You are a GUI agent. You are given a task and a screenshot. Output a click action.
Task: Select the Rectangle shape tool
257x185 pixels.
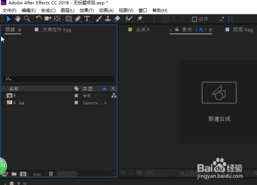pyautogui.click(x=69, y=19)
